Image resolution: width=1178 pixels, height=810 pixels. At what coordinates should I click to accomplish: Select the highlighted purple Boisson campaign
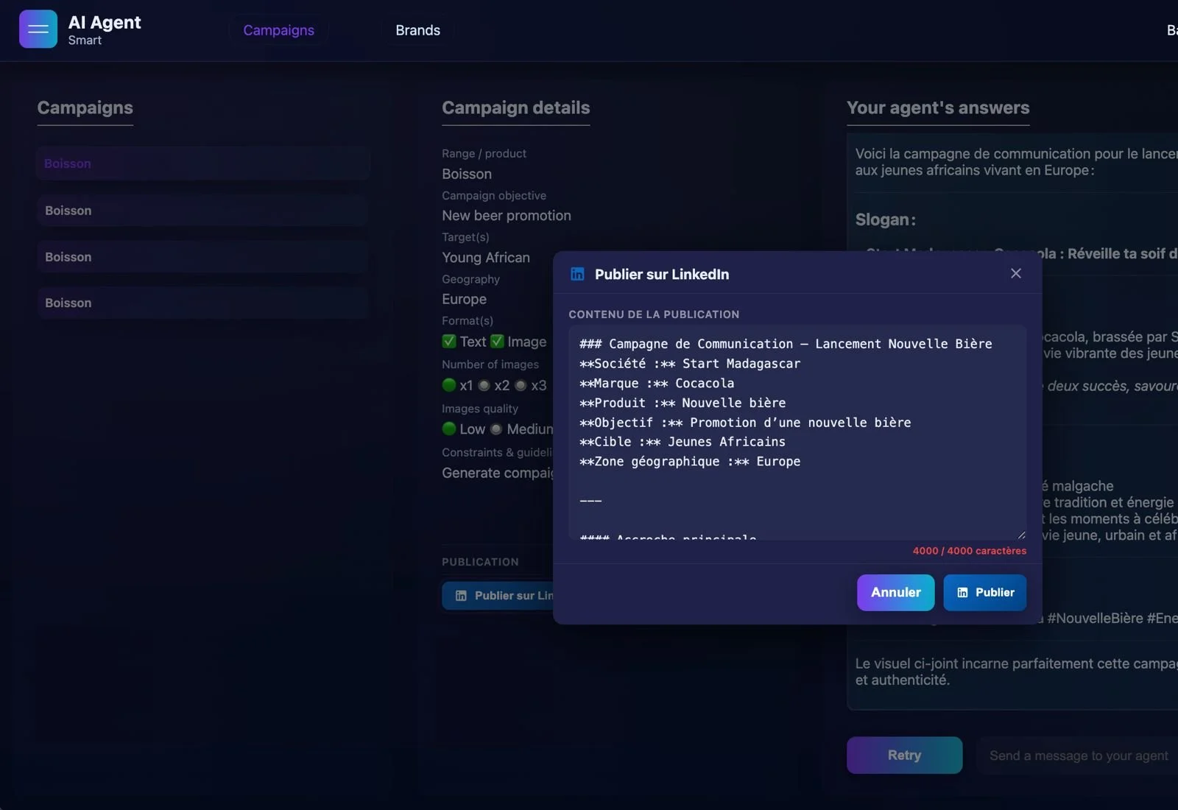tap(202, 163)
